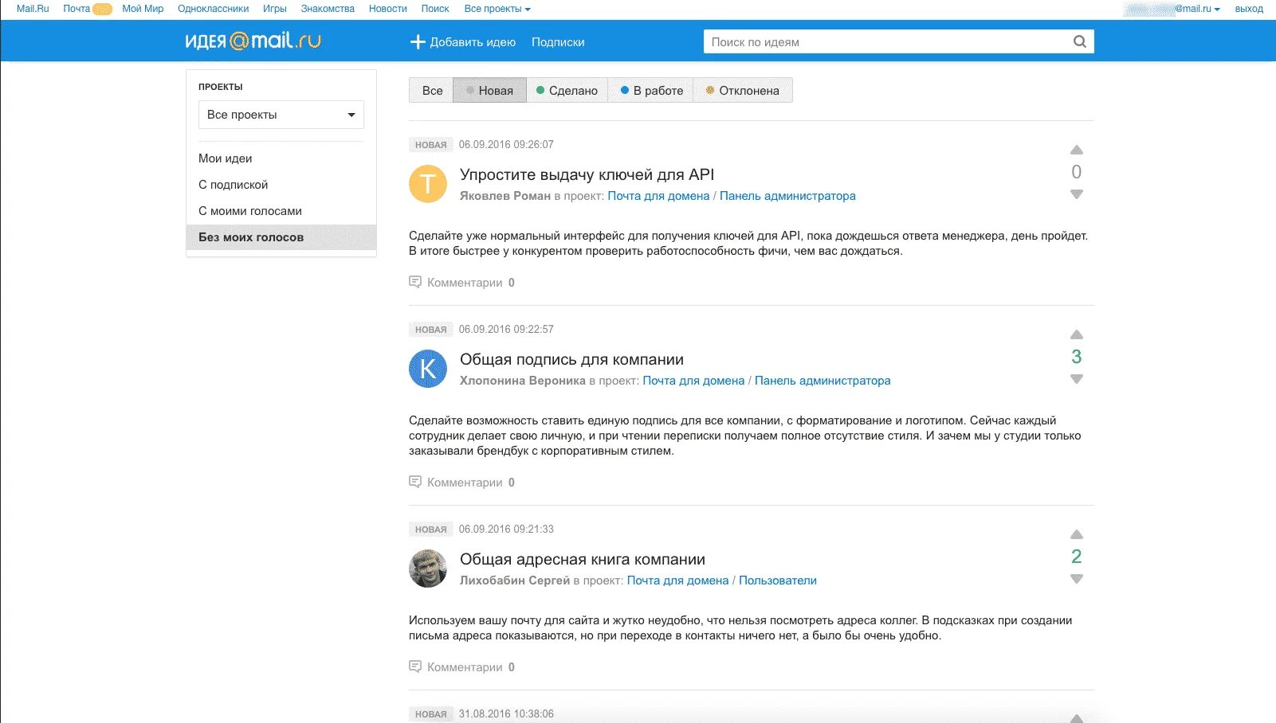Click the mail unread counter badge
Viewport: 1276px width, 723px height.
[x=102, y=9]
